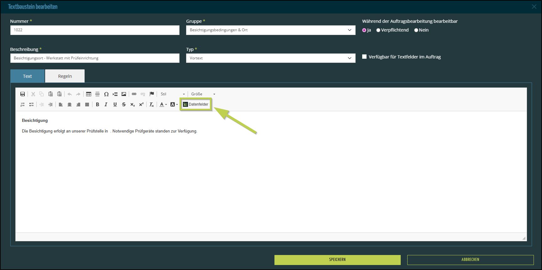Image resolution: width=542 pixels, height=270 pixels.
Task: Click the SPEICHERN button
Action: [x=337, y=260]
